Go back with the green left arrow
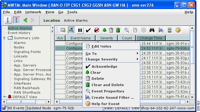Image resolution: width=200 pixels, height=112 pixels. (25, 20)
